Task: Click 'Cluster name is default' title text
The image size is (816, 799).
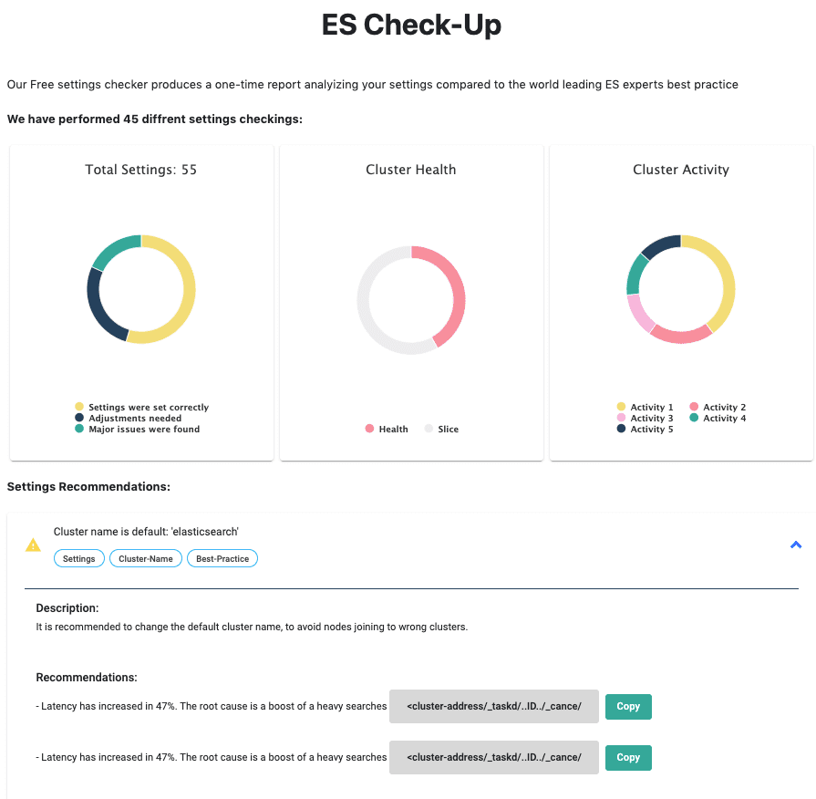Action: click(146, 532)
